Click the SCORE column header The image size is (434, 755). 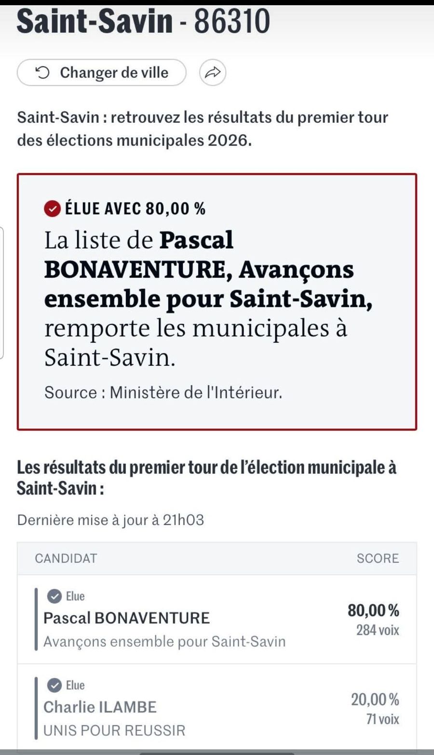(378, 558)
